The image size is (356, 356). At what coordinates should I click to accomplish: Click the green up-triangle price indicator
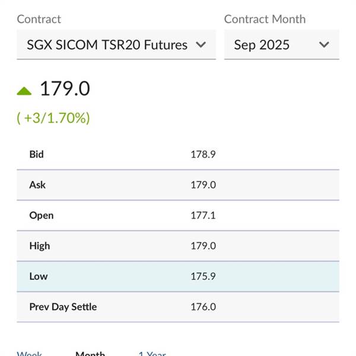pyautogui.click(x=24, y=91)
